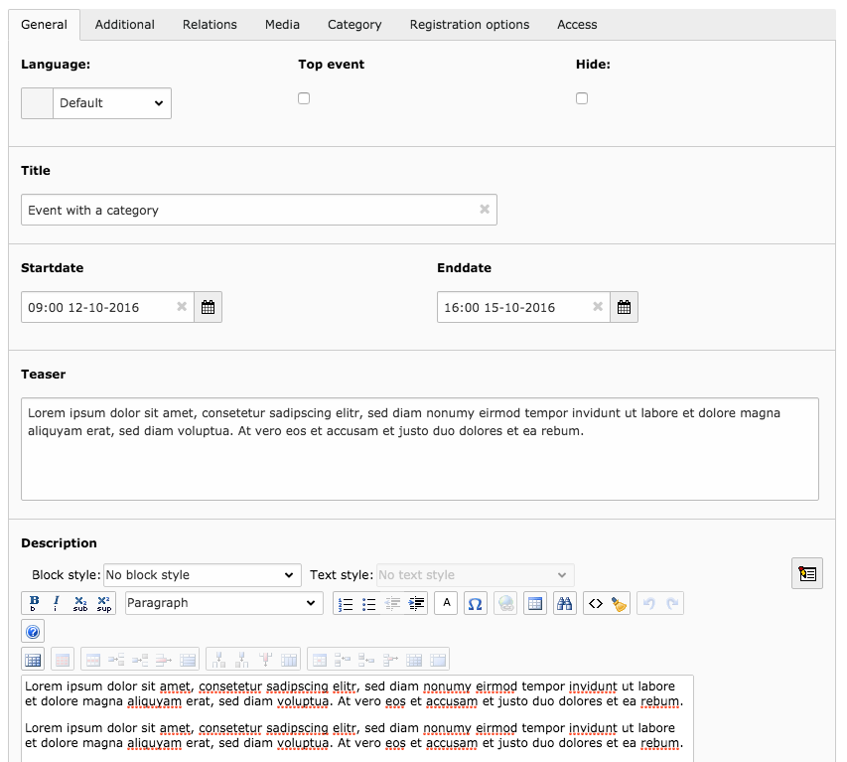Expand the Block style dropdown
The image size is (847, 762).
[x=202, y=575]
